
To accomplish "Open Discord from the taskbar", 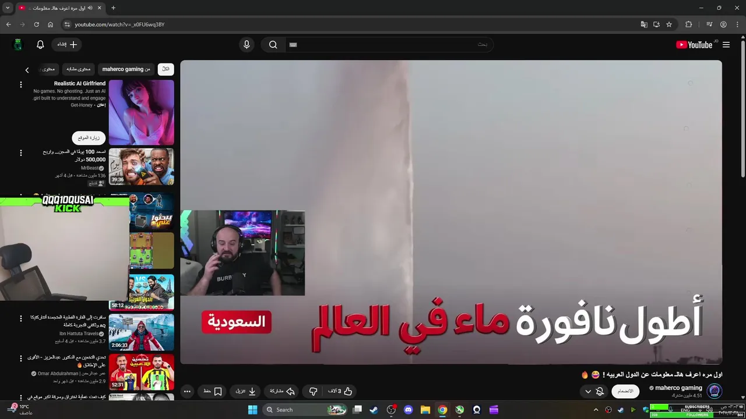I will (408, 410).
